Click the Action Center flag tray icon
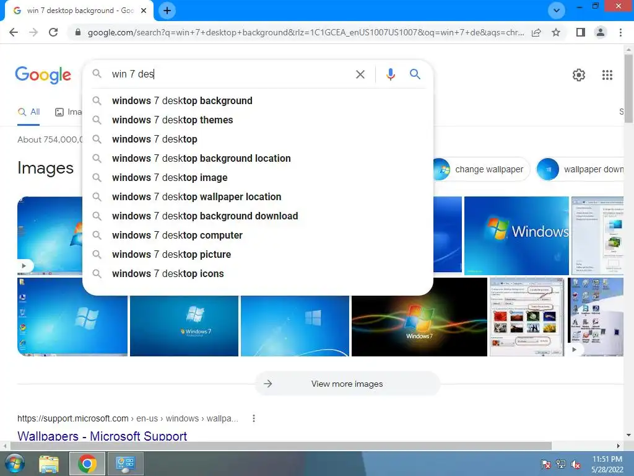The height and width of the screenshot is (476, 634). (545, 464)
